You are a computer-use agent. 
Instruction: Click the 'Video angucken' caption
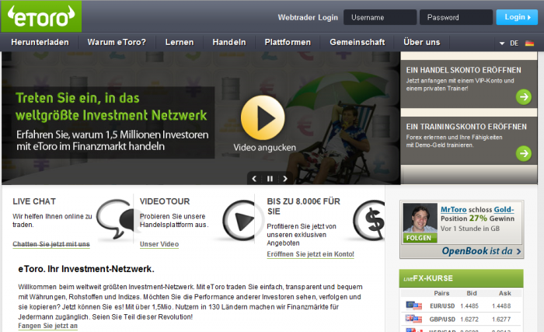point(265,148)
